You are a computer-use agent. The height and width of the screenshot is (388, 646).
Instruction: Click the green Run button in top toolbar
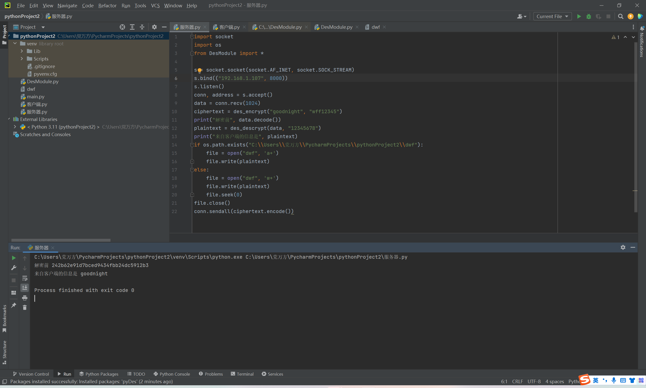tap(579, 16)
